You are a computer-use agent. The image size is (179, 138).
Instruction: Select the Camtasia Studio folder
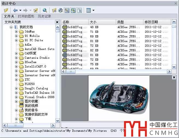tap(37, 58)
